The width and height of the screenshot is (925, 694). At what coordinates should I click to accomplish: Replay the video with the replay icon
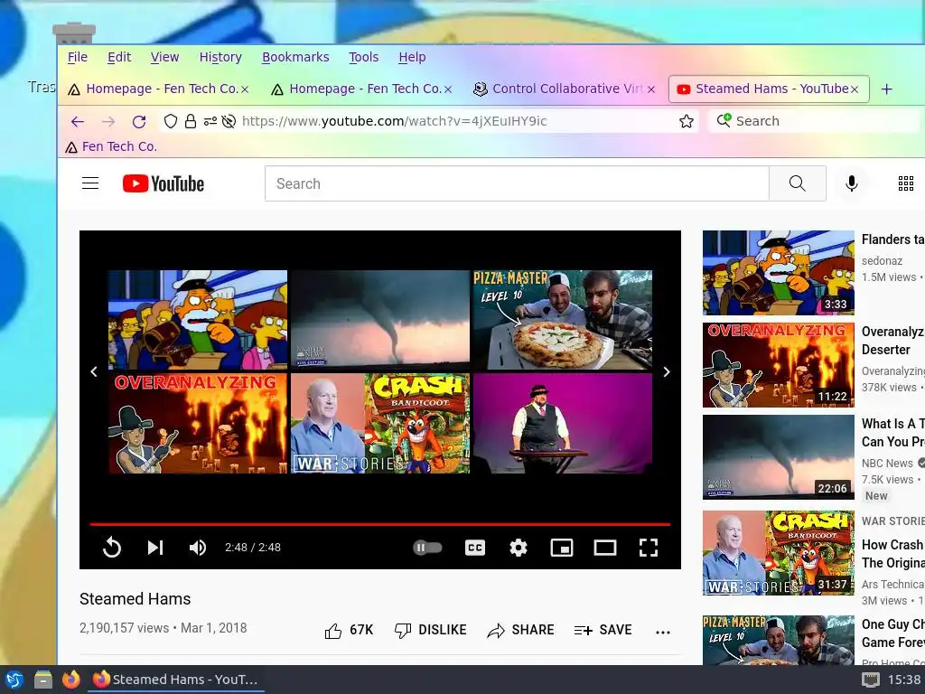[x=111, y=548]
